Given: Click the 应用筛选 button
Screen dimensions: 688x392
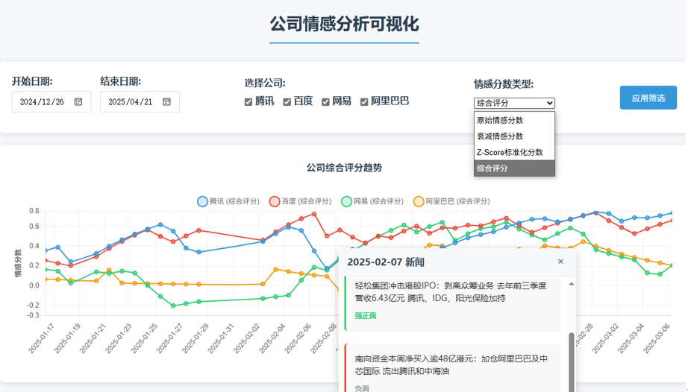Looking at the screenshot, I should coord(648,98).
